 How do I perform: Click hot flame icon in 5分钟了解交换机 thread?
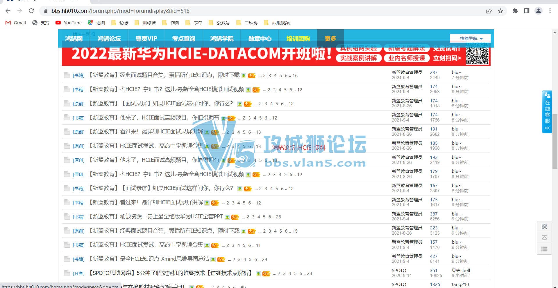tap(266, 273)
